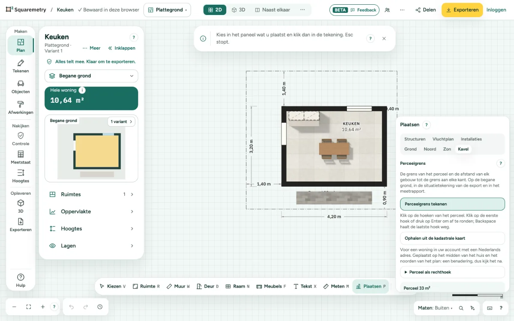Select the Installaties tab
This screenshot has height=321, width=514.
pos(471,139)
